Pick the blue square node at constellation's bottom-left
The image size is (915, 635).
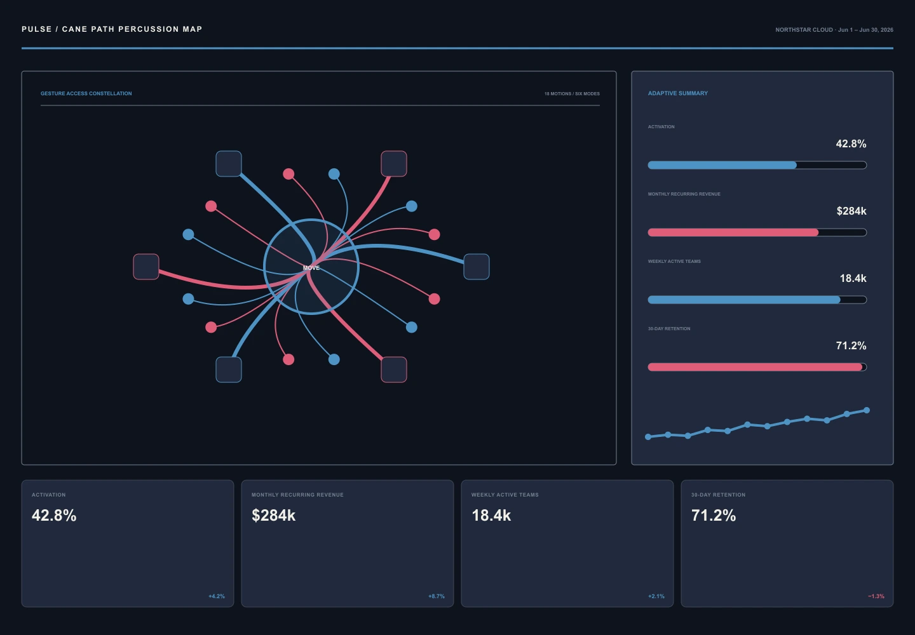229,370
